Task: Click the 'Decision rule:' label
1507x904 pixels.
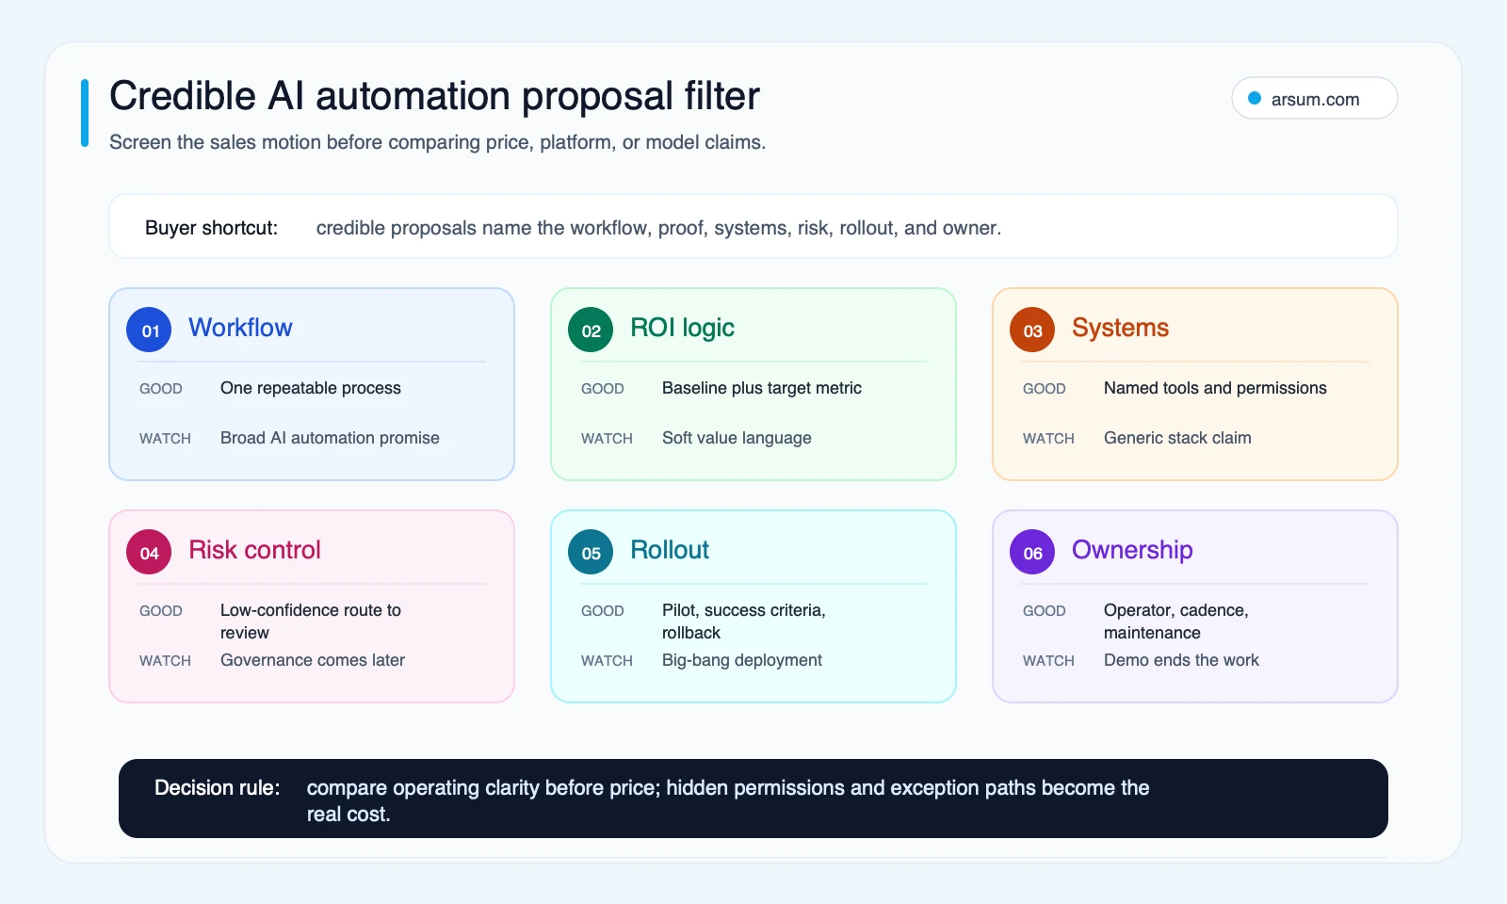Action: [218, 788]
